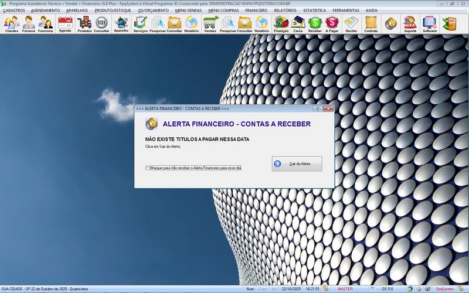The width and height of the screenshot is (469, 293).
Task: Click the Num indicator in status bar
Action: click(250, 289)
